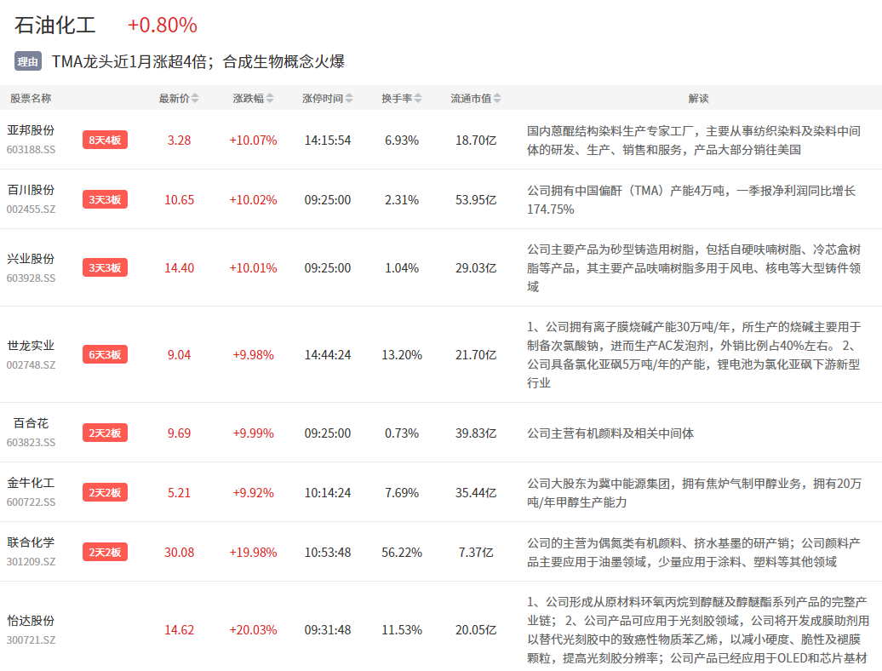Click the 换手率 header label
Screen dimensions: 882x671
[397, 99]
